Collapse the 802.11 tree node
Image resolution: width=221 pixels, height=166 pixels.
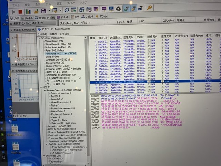click(41, 87)
